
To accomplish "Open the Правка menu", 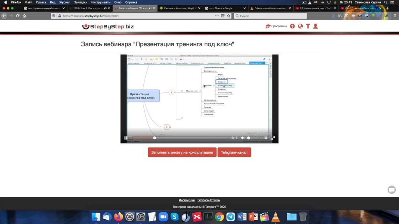I will click(41, 2).
